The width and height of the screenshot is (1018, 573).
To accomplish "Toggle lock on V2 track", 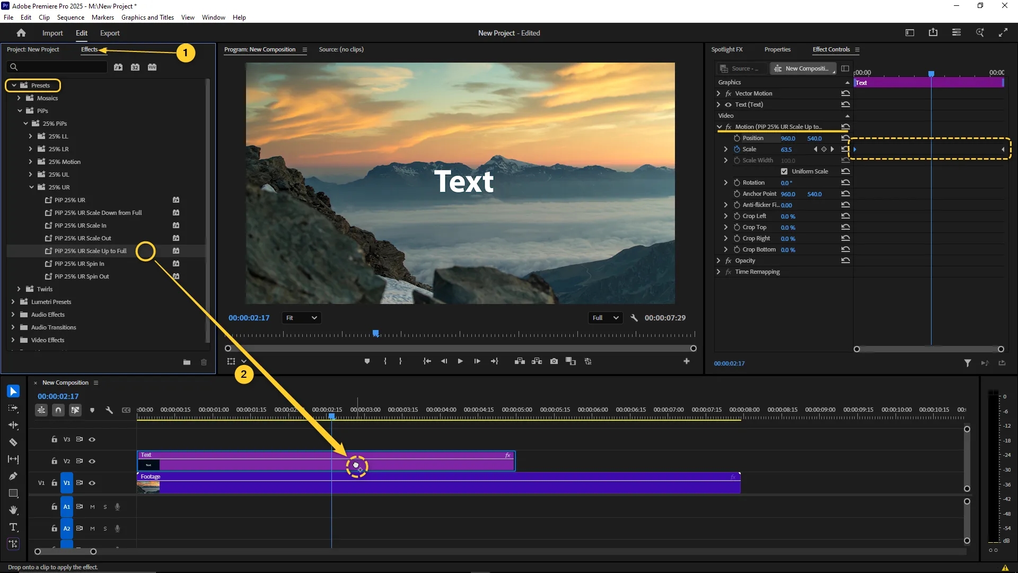I will [54, 461].
